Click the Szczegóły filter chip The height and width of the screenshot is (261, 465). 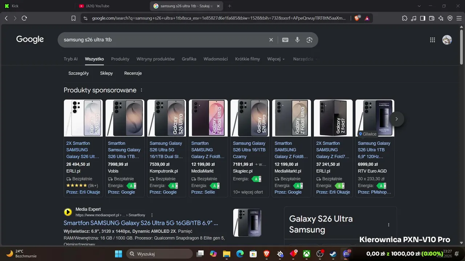(x=78, y=73)
